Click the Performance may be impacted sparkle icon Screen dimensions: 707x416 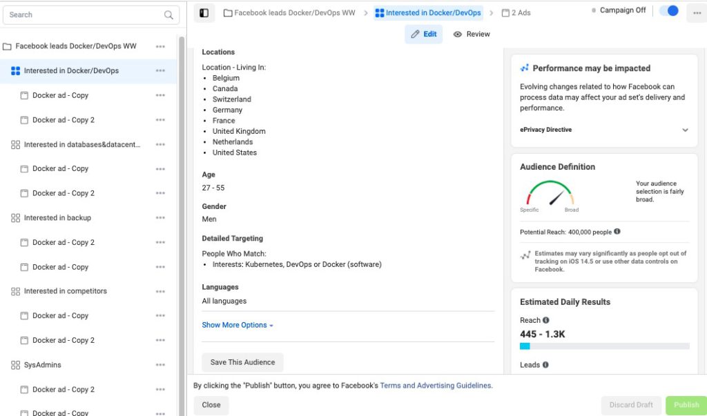(525, 68)
